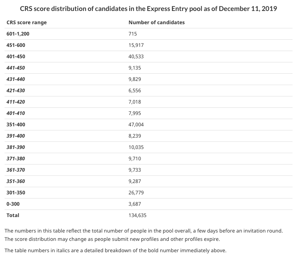Click the table title mentioning December 11, 2019
The width and height of the screenshot is (302, 256).
click(149, 8)
